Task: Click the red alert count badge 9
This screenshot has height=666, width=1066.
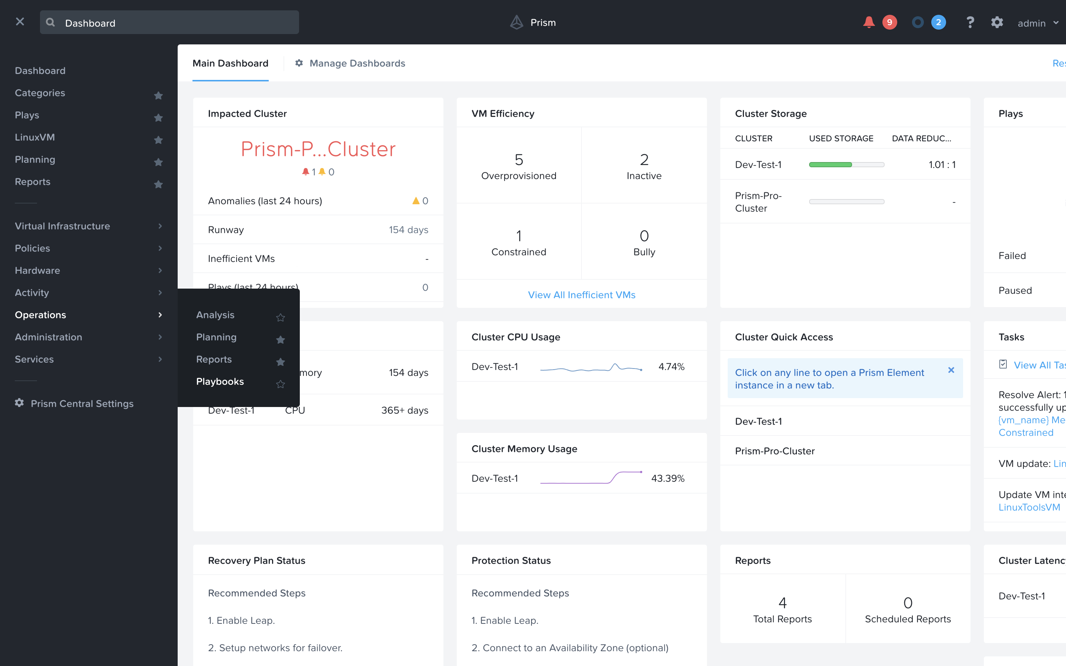Action: [889, 23]
